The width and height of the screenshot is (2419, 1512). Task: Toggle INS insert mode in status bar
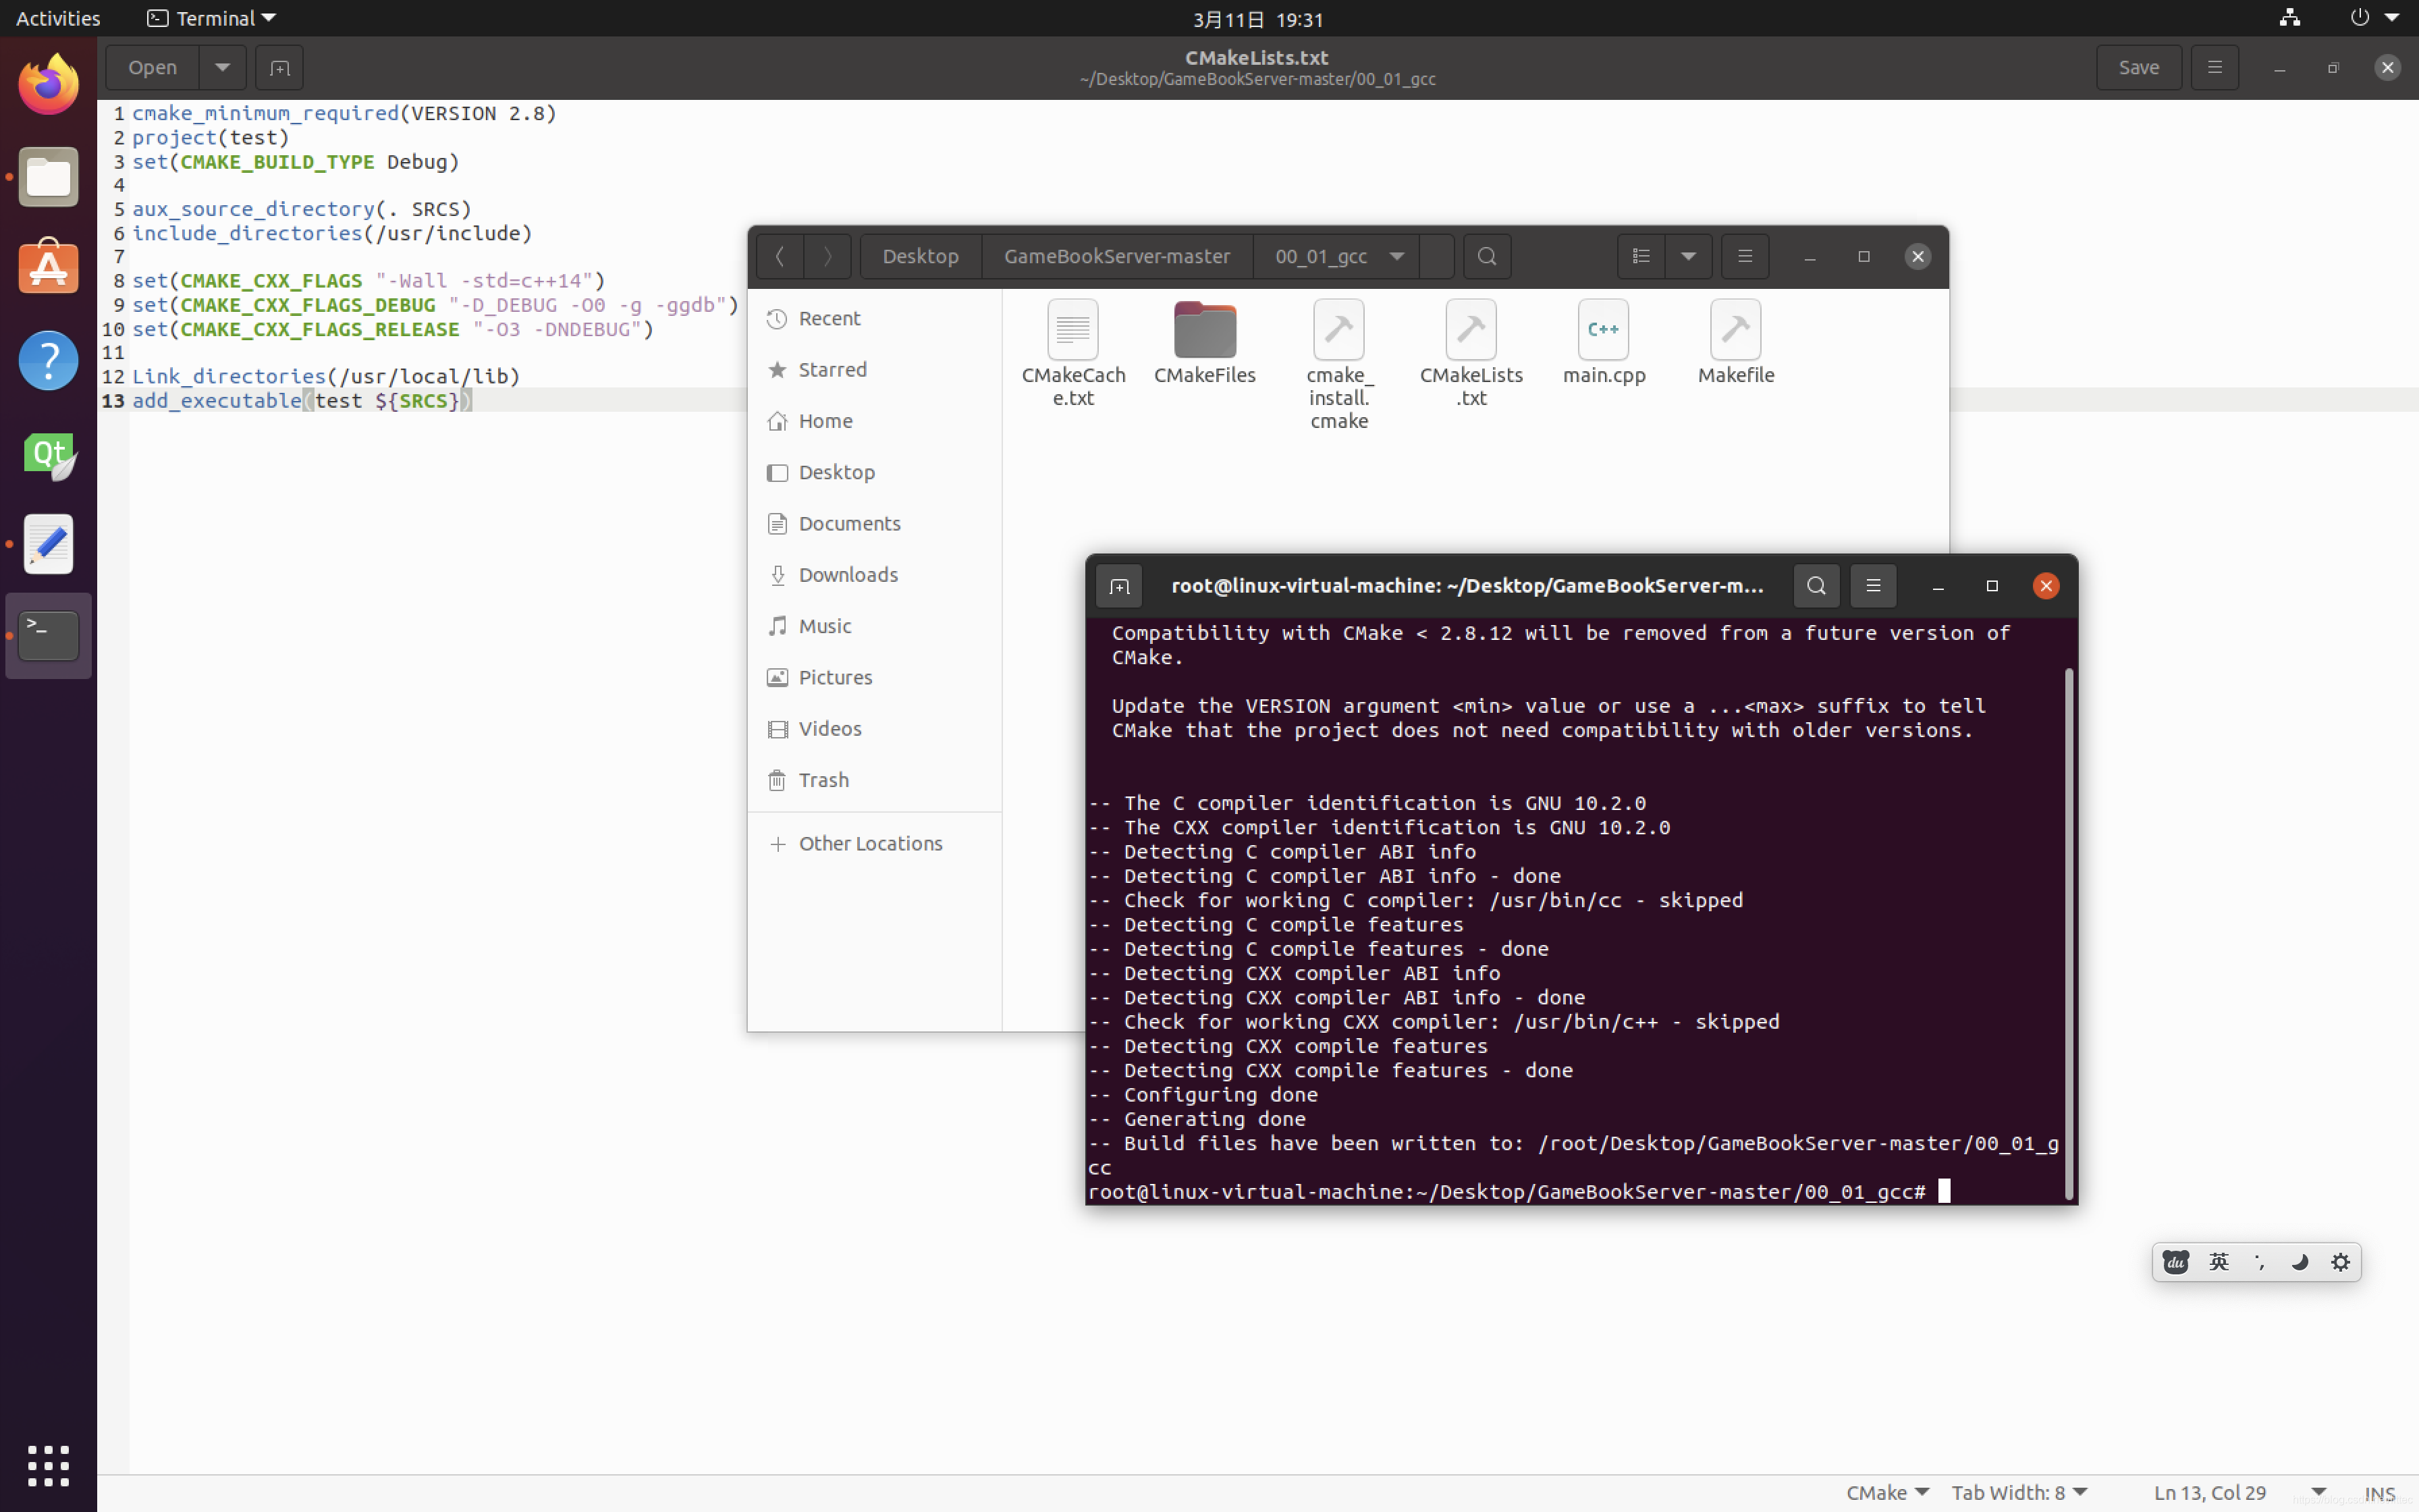(x=2380, y=1493)
